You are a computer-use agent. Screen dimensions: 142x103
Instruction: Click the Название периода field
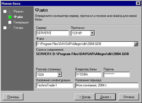pos(107,85)
